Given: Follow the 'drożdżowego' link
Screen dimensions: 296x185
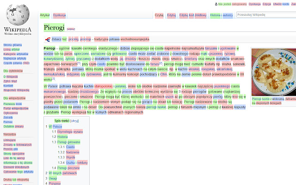Looking at the screenshot, I should point(89,92).
